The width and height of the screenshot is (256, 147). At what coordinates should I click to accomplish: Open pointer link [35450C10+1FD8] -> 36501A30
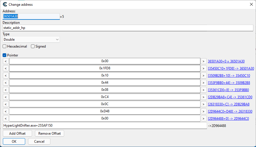click(x=231, y=68)
